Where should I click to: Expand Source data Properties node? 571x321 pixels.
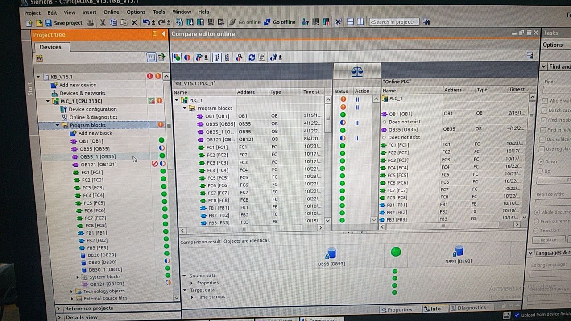point(191,283)
